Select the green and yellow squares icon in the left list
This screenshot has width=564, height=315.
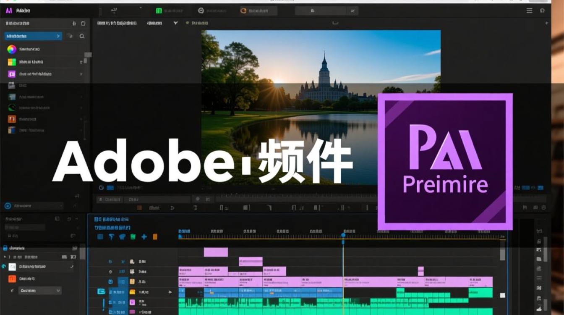[x=12, y=62]
